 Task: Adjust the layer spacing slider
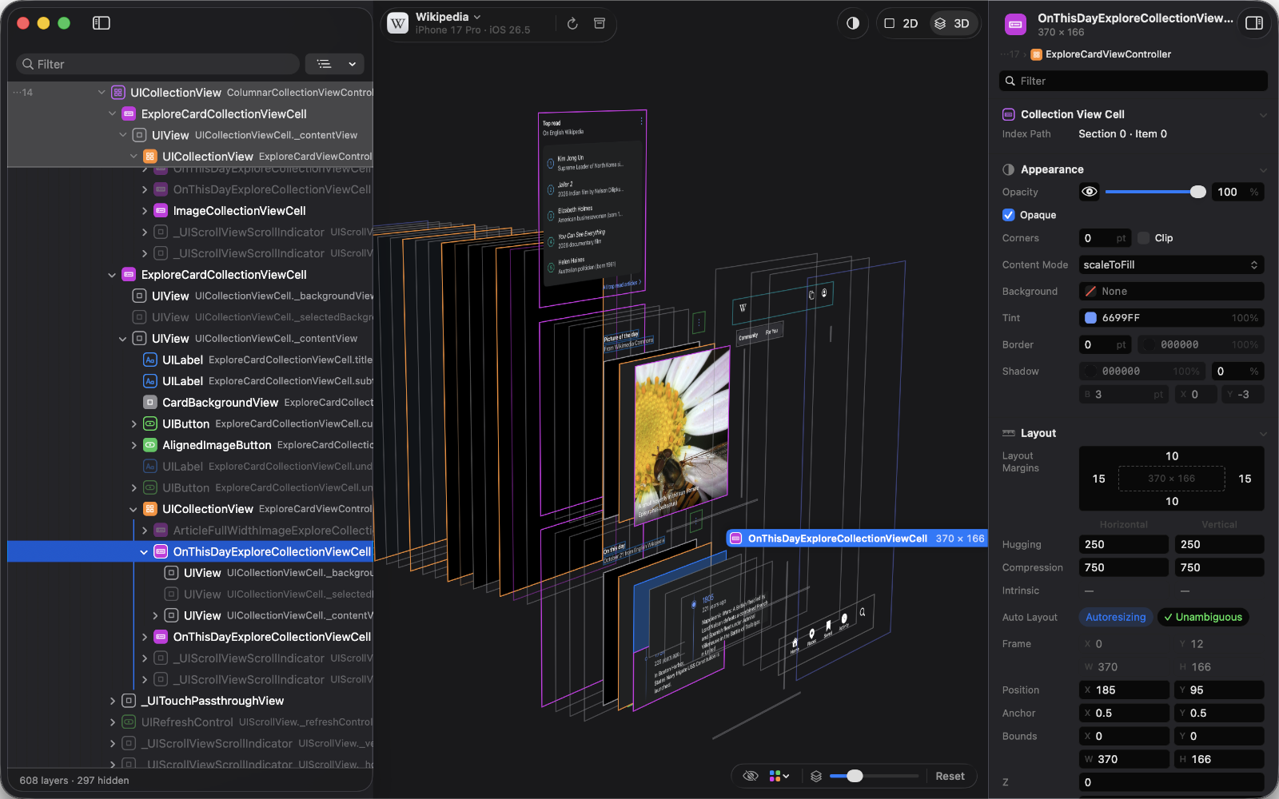coord(874,776)
